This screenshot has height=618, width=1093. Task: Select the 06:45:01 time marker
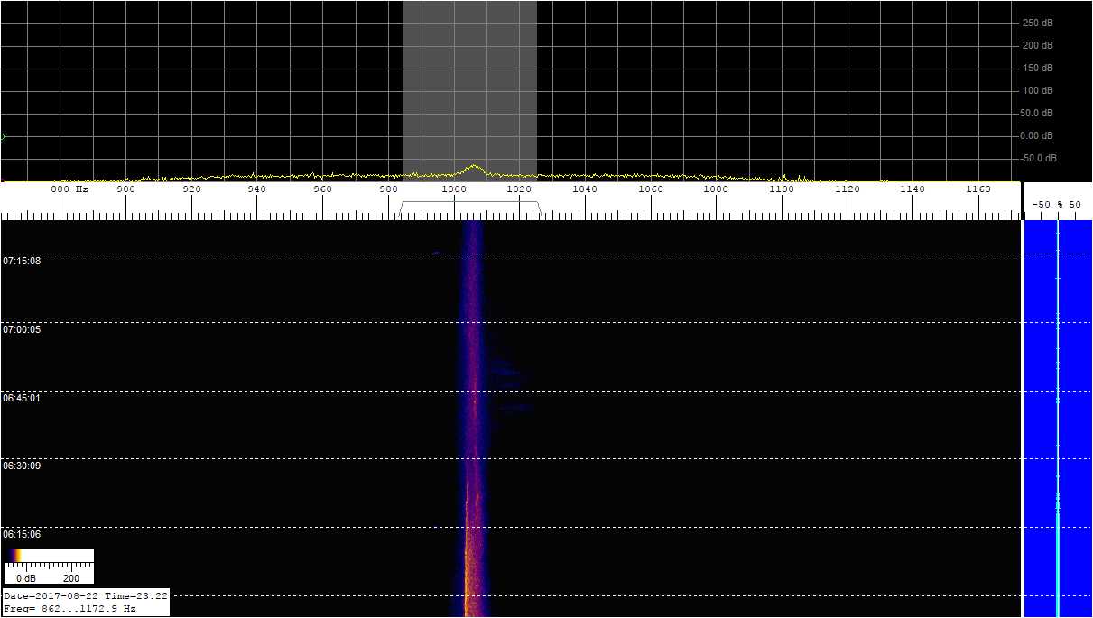22,398
